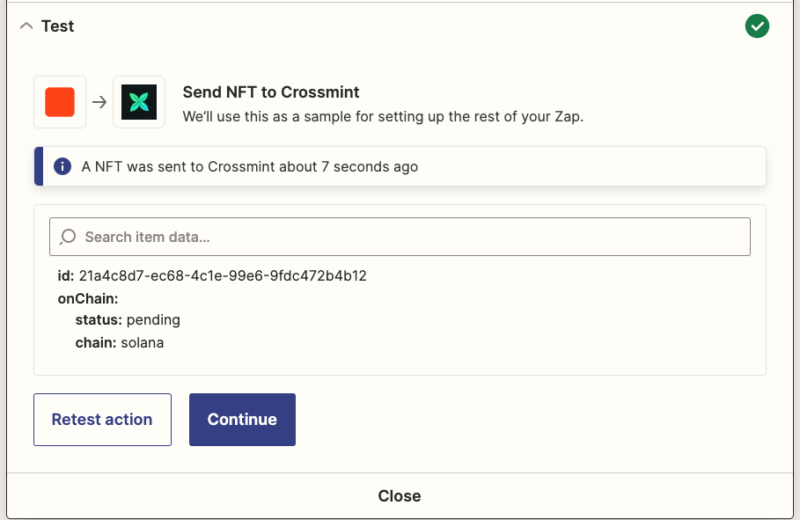Click the Send NFT to Crossmint title
This screenshot has height=520, width=800.
(x=271, y=92)
